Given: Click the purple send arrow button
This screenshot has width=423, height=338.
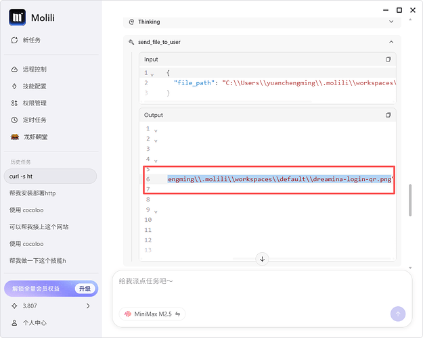Looking at the screenshot, I should coord(398,314).
